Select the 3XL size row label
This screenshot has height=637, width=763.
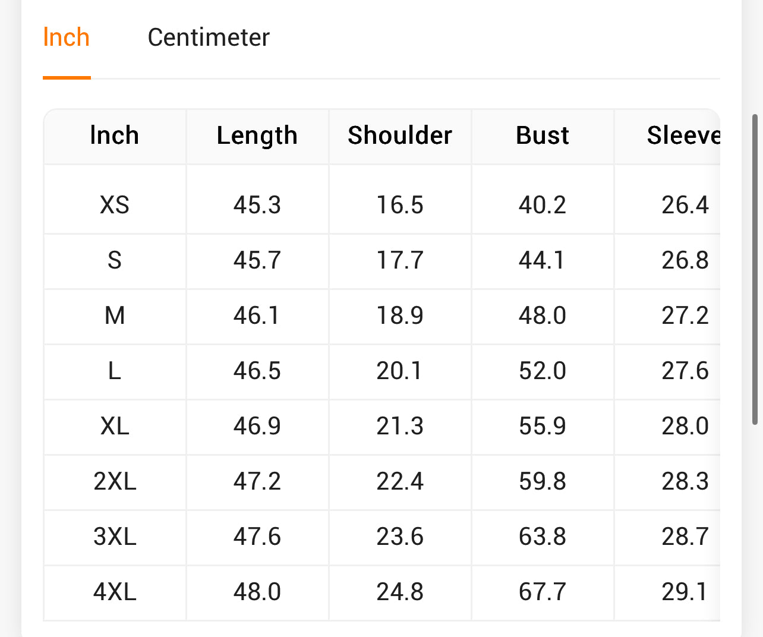115,537
